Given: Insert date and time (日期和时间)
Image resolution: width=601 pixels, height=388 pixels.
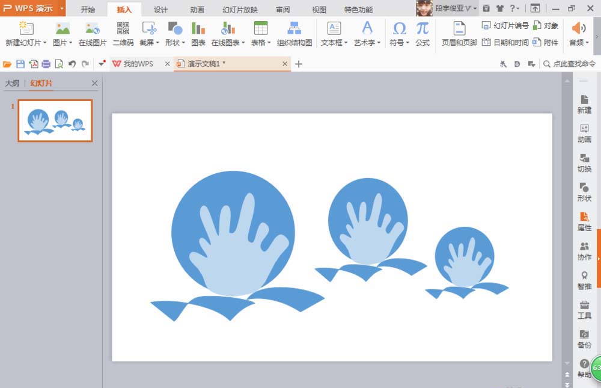Looking at the screenshot, I should tap(505, 42).
